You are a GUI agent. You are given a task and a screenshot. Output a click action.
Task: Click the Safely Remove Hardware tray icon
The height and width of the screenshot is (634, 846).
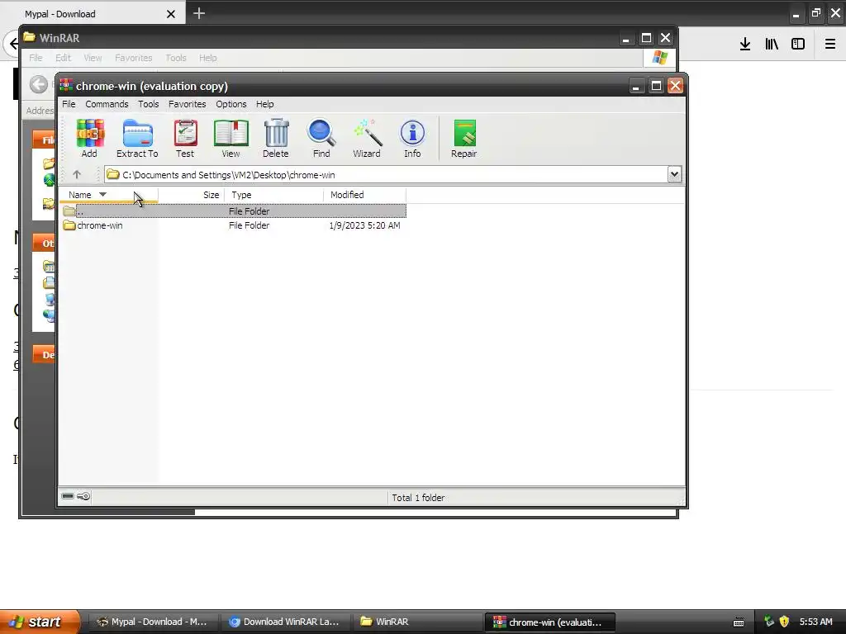click(x=769, y=622)
